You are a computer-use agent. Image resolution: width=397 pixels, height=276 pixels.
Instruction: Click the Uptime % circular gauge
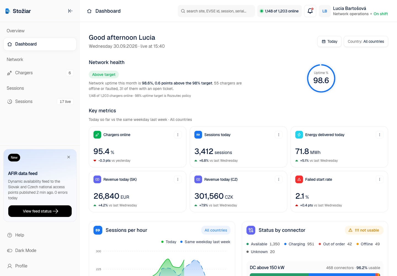[321, 78]
